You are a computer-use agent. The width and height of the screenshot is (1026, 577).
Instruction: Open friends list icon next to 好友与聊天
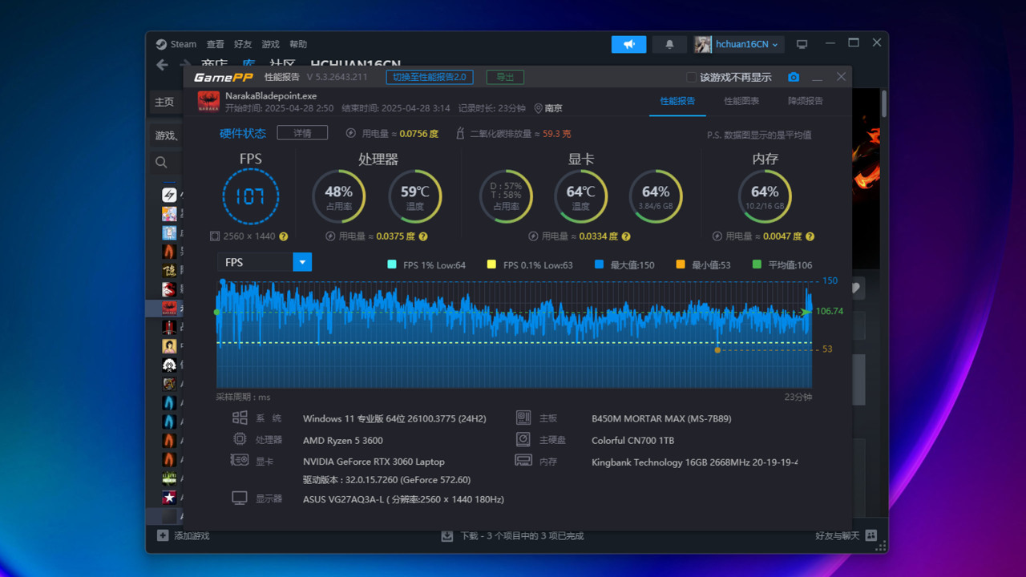[871, 535]
